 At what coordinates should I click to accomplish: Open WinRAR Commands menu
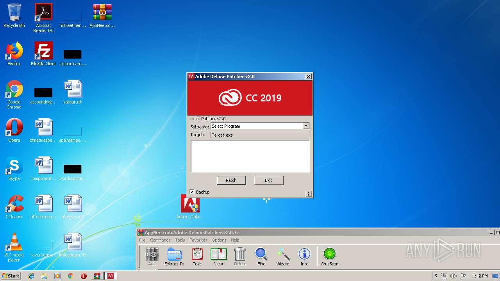(160, 240)
